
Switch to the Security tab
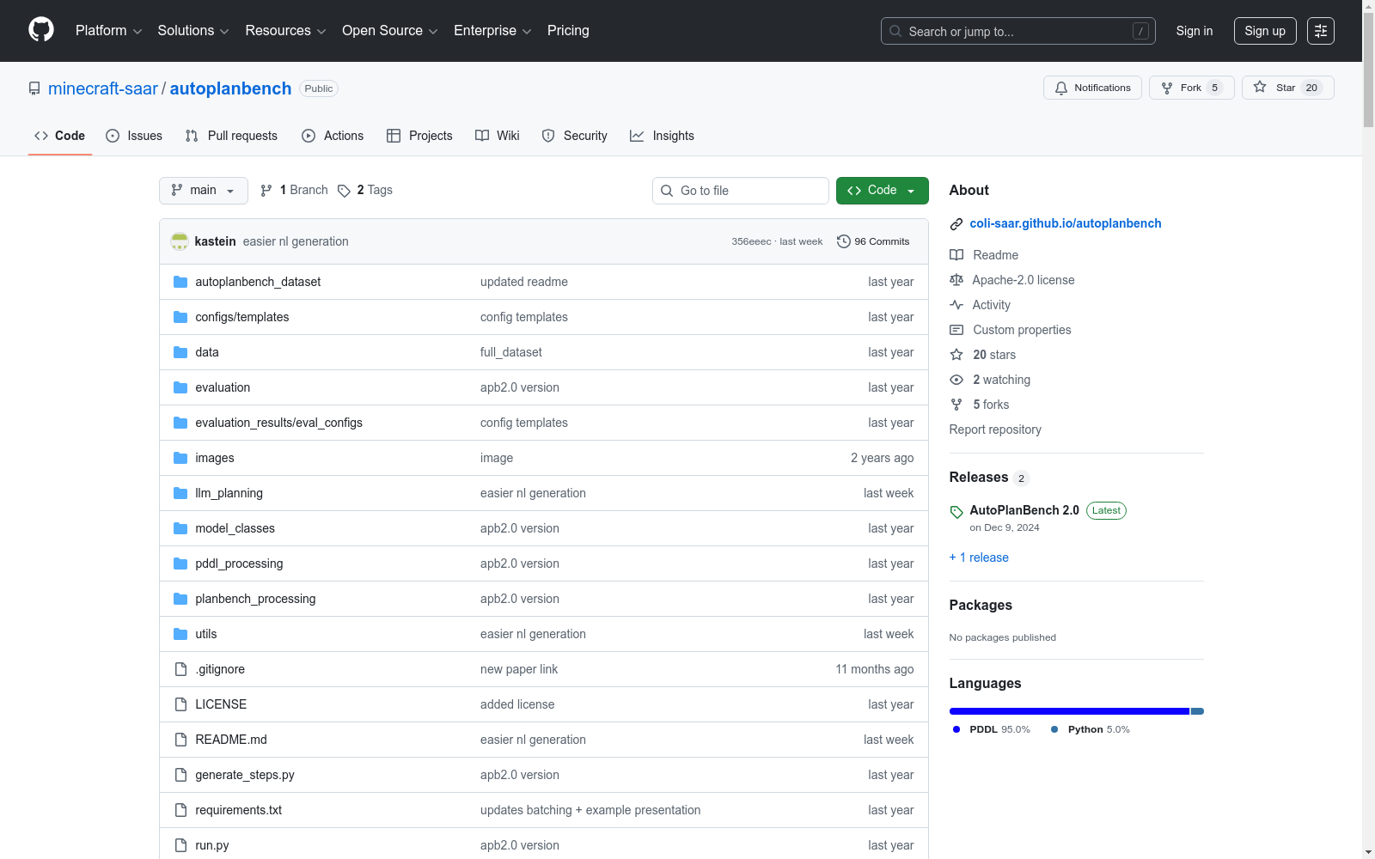click(575, 136)
